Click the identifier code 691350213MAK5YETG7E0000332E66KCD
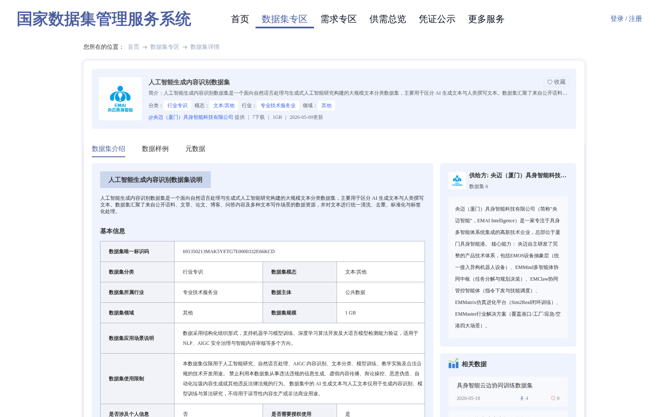The width and height of the screenshot is (668, 417). click(x=229, y=251)
